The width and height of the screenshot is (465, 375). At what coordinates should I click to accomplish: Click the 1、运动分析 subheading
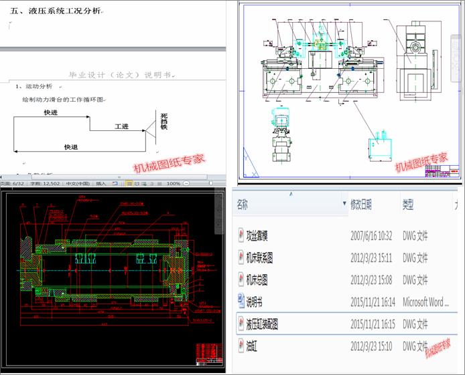[34, 86]
